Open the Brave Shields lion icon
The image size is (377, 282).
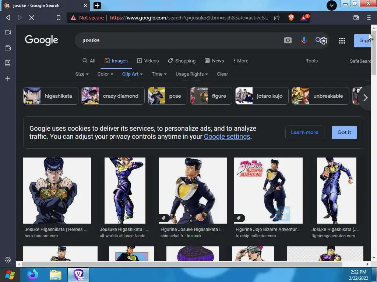pyautogui.click(x=291, y=18)
